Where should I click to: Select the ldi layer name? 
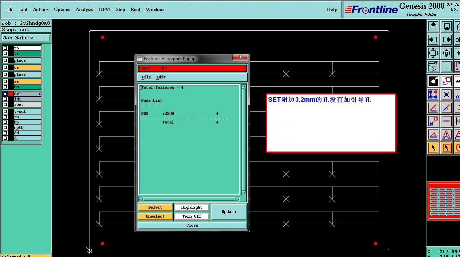tap(27, 99)
